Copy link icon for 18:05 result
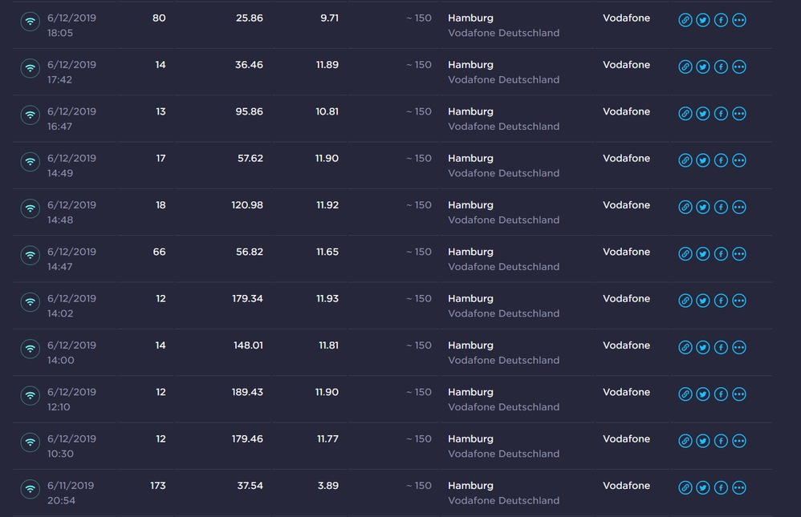Image resolution: width=801 pixels, height=517 pixels. (x=685, y=21)
